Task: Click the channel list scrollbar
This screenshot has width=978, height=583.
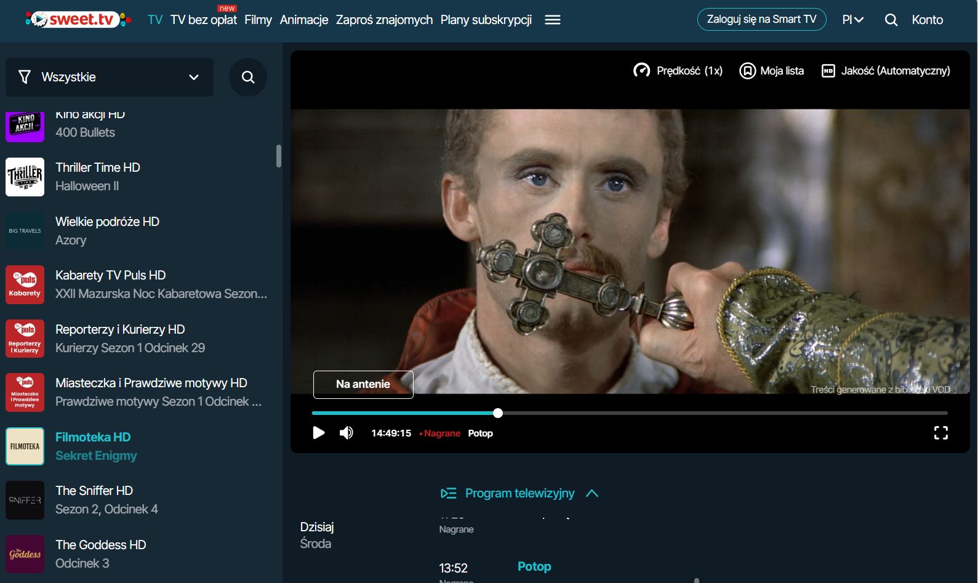Action: [x=279, y=156]
